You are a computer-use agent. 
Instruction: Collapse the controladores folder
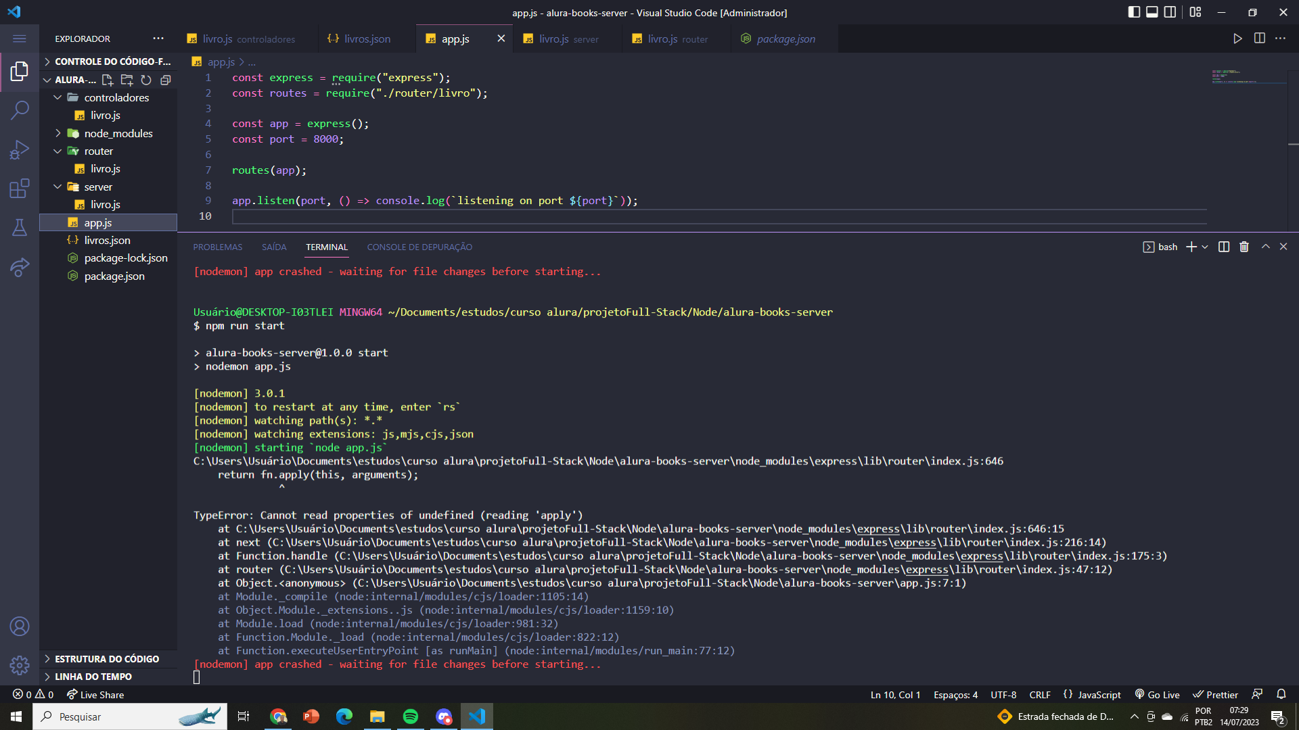(108, 97)
